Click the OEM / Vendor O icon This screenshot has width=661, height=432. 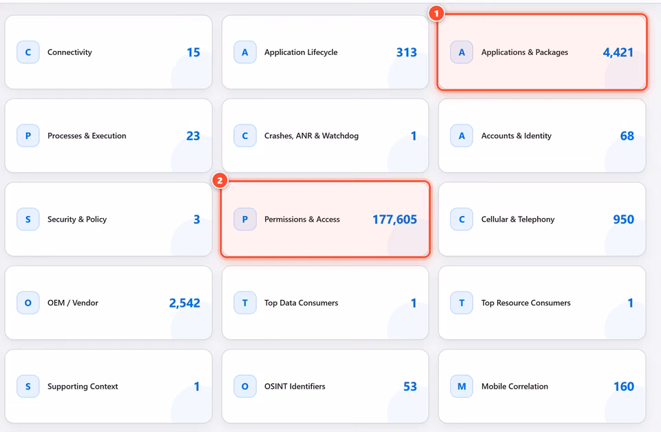tap(28, 303)
